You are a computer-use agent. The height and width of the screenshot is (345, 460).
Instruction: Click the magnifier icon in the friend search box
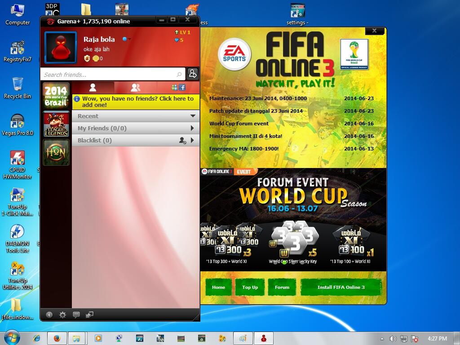179,75
